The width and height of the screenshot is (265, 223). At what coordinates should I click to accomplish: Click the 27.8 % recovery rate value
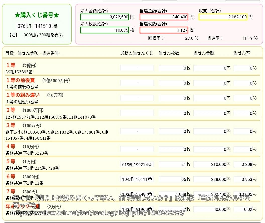pos(192,38)
